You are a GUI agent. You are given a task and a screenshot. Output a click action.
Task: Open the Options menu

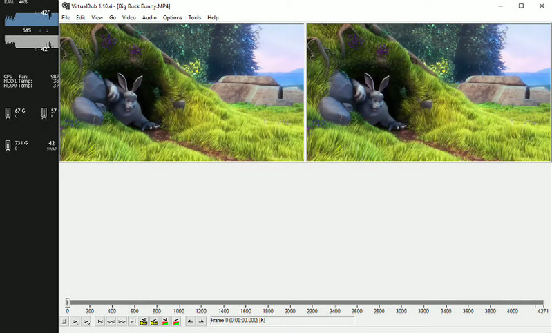pos(173,17)
